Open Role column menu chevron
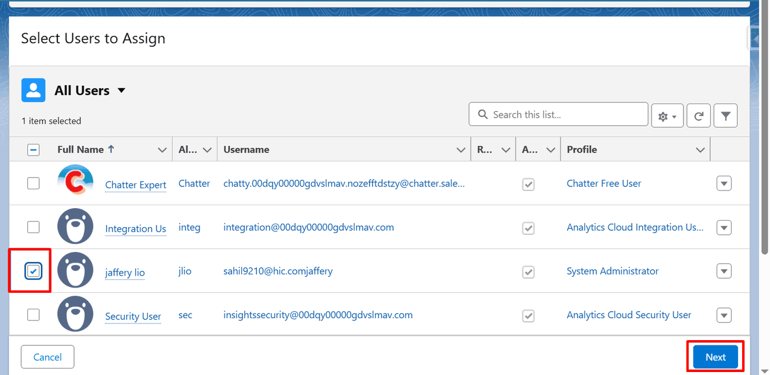The height and width of the screenshot is (375, 770). [x=506, y=150]
